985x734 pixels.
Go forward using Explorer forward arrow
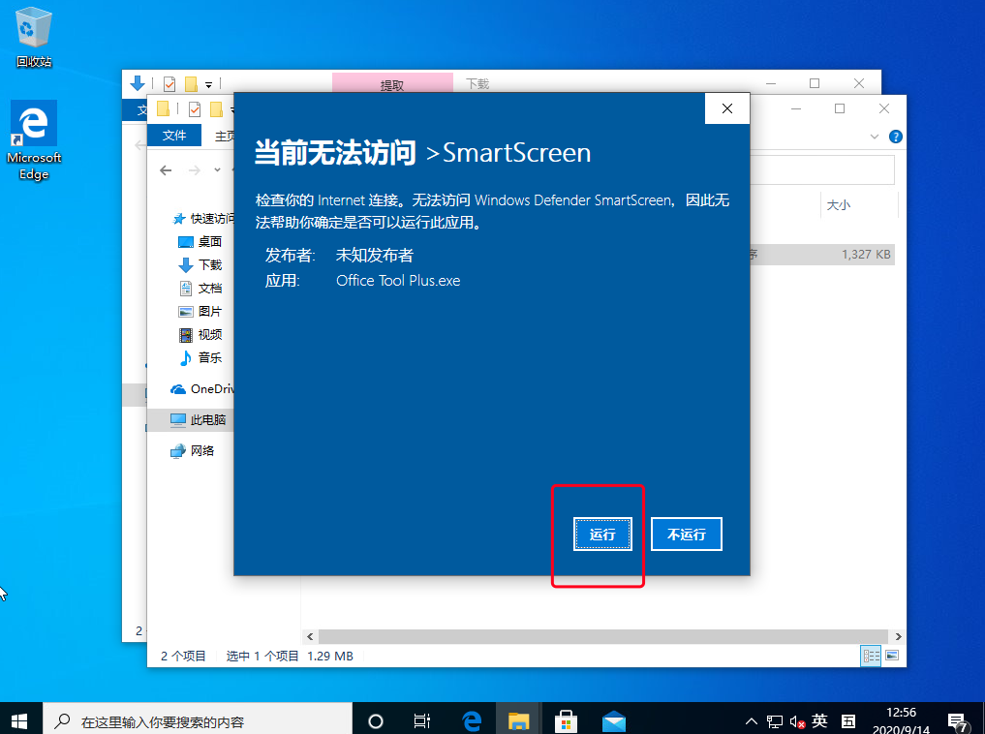tap(195, 170)
